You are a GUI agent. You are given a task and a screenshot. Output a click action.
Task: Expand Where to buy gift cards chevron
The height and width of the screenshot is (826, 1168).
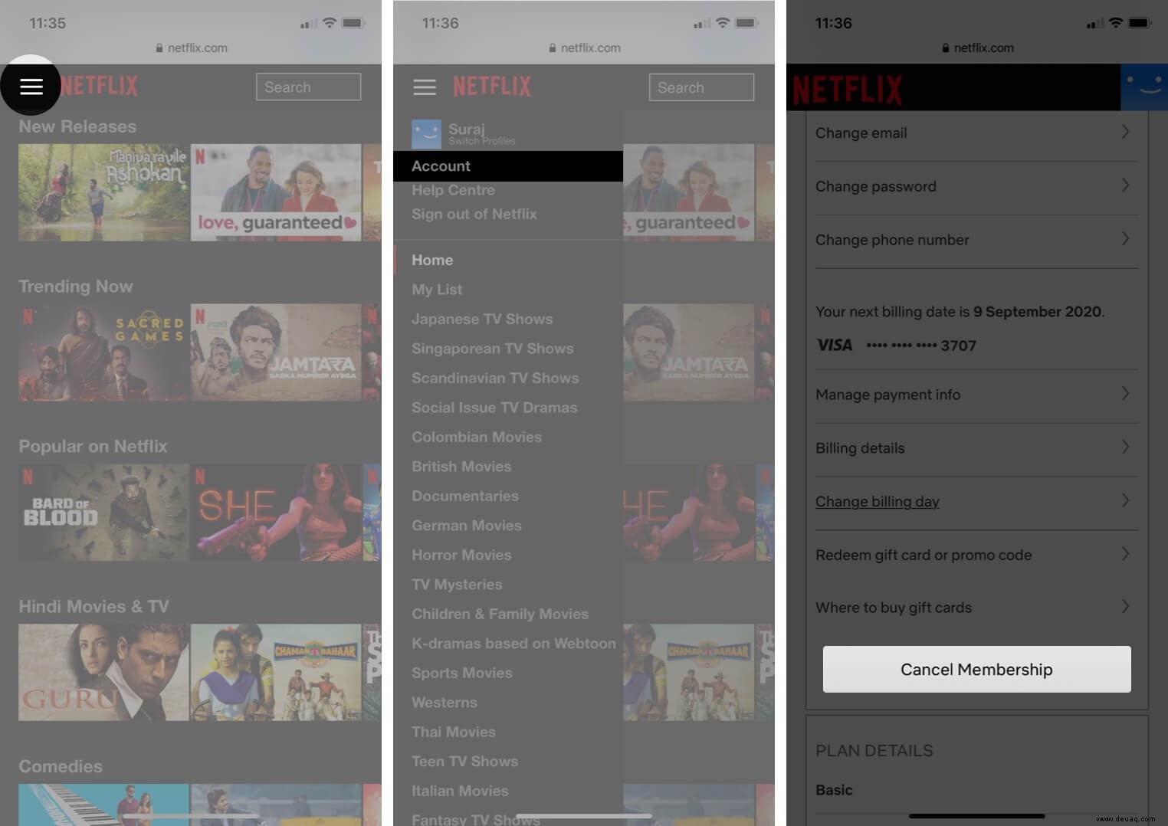1125,607
